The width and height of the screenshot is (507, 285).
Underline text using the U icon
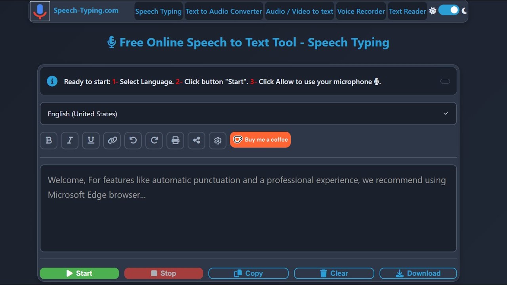(91, 140)
